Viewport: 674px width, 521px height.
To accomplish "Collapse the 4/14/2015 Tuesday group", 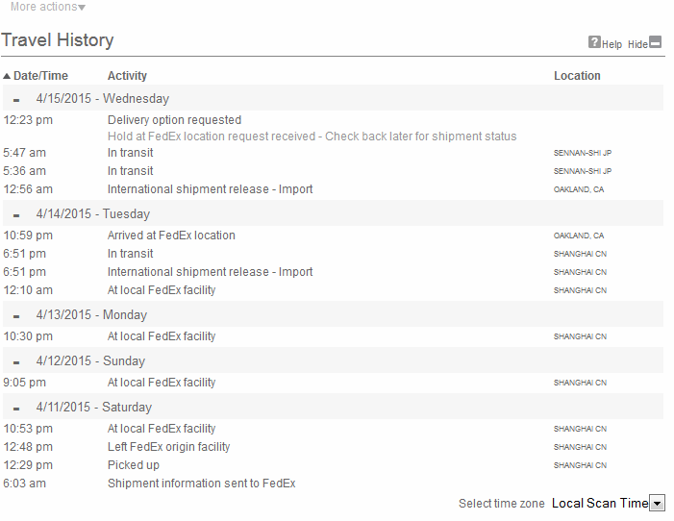I will [x=16, y=215].
